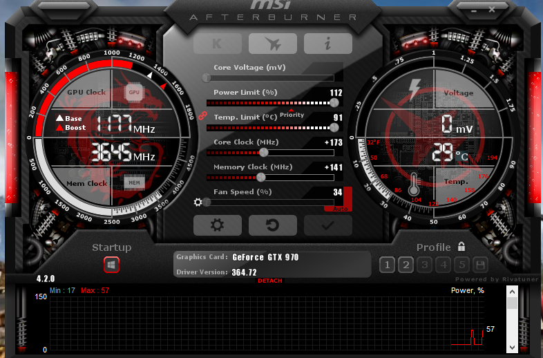Image resolution: width=543 pixels, height=358 pixels.
Task: Minimize the Afterburner window
Action: click(474, 11)
